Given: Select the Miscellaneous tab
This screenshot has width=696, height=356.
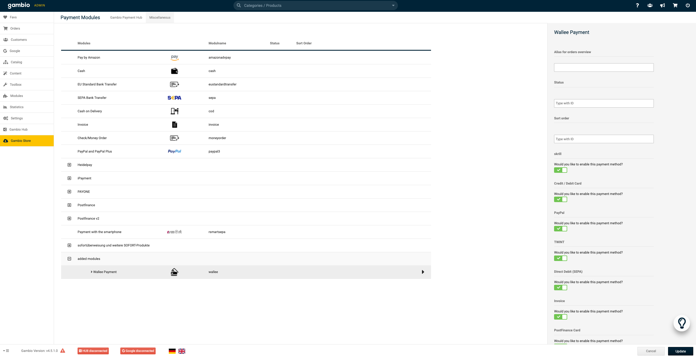Looking at the screenshot, I should (160, 17).
